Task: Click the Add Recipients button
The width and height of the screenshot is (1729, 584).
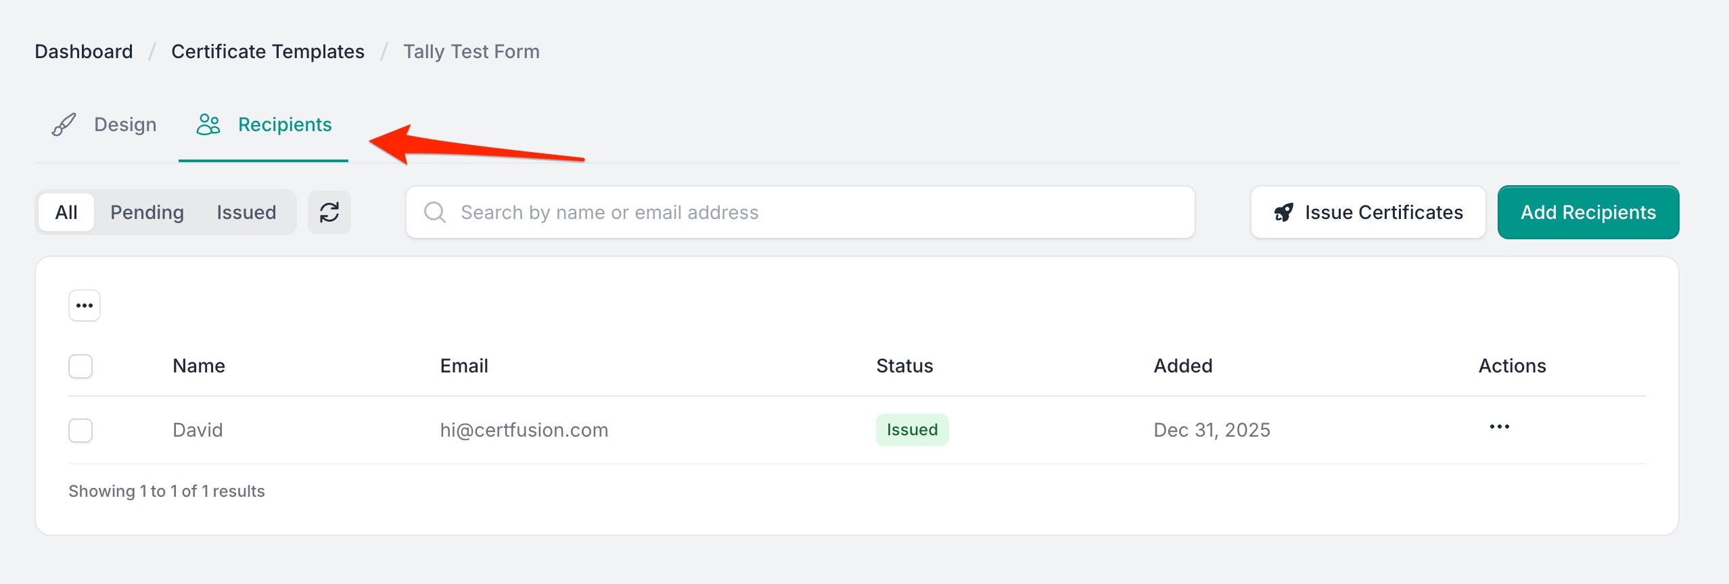Action: pyautogui.click(x=1588, y=212)
